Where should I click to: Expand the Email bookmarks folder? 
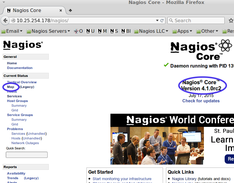point(12,31)
